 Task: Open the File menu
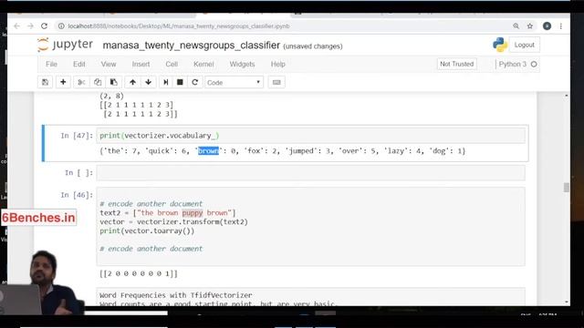[x=51, y=64]
